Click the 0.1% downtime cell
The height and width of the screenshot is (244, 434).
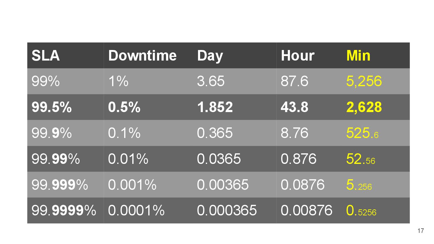click(x=124, y=133)
